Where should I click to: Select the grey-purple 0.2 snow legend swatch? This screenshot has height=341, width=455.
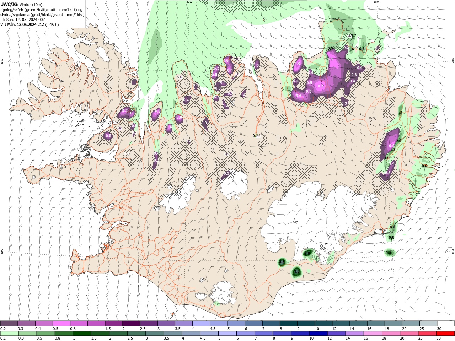[9, 324]
